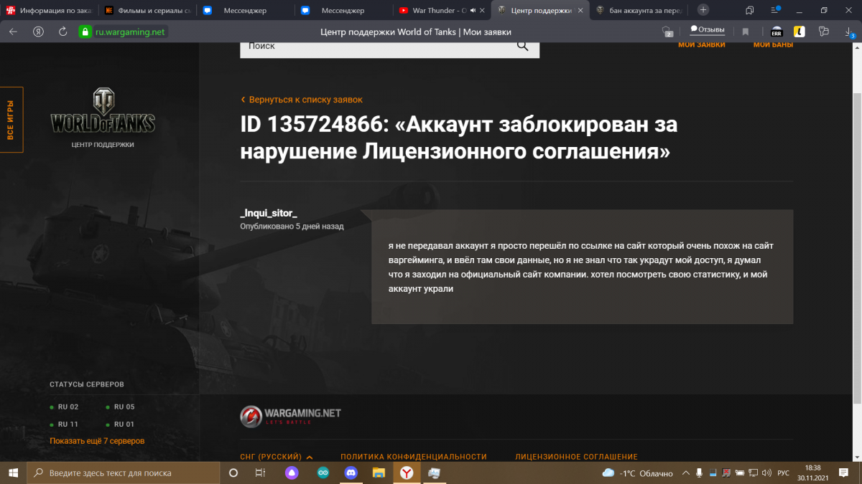Open a new browser tab with plus
This screenshot has height=484, width=862.
(x=703, y=10)
